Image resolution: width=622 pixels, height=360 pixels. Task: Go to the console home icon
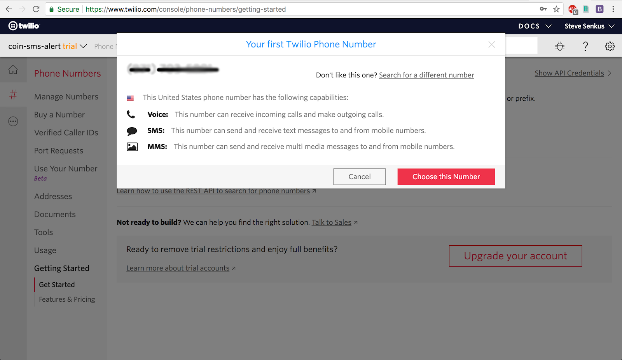(13, 70)
